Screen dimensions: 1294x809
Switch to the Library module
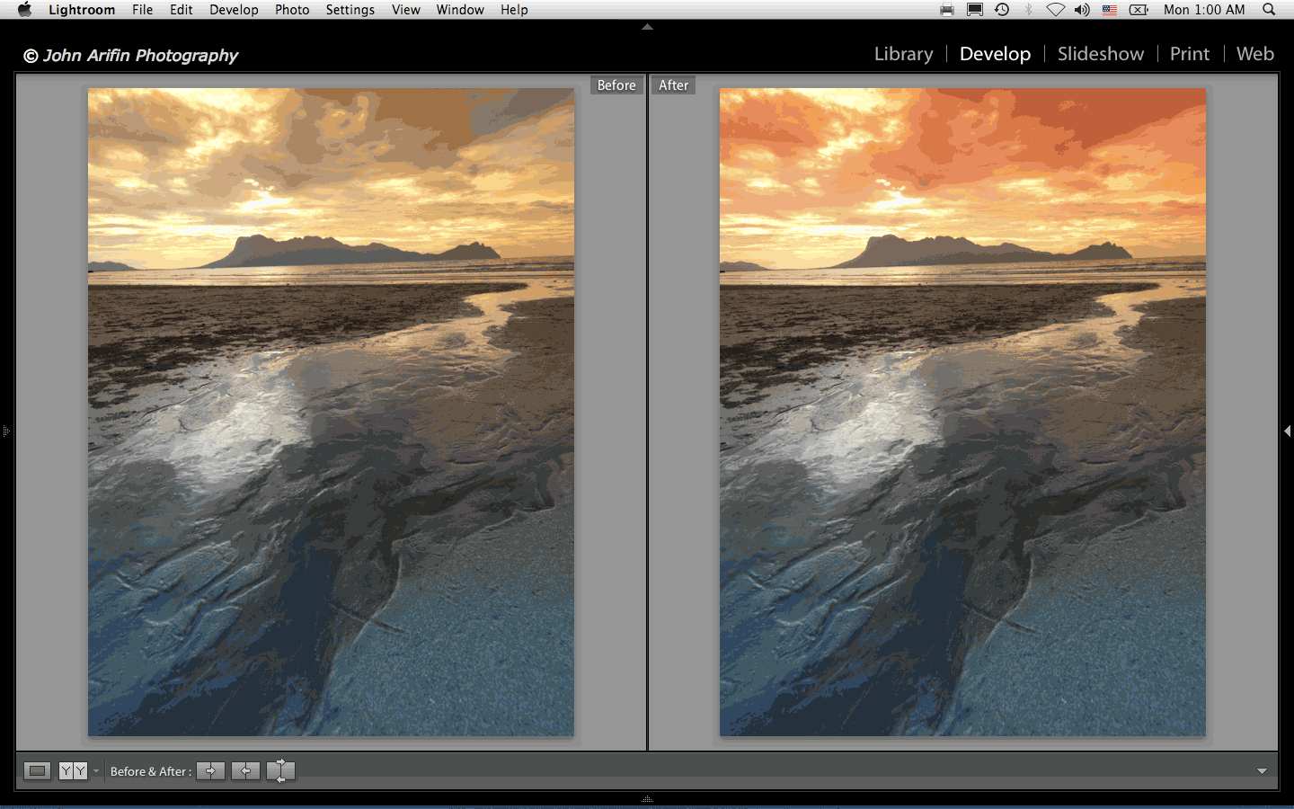(x=903, y=54)
